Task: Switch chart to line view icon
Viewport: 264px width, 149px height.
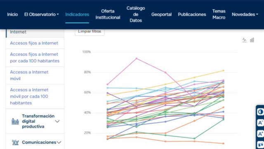Action: 245,40
